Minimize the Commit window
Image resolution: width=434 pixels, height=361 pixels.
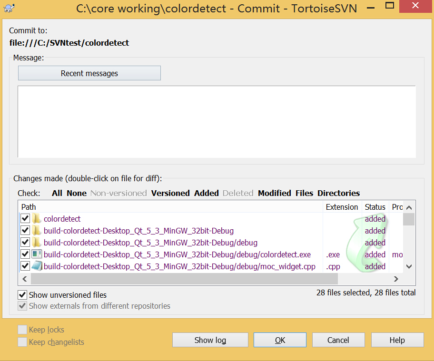pos(371,7)
